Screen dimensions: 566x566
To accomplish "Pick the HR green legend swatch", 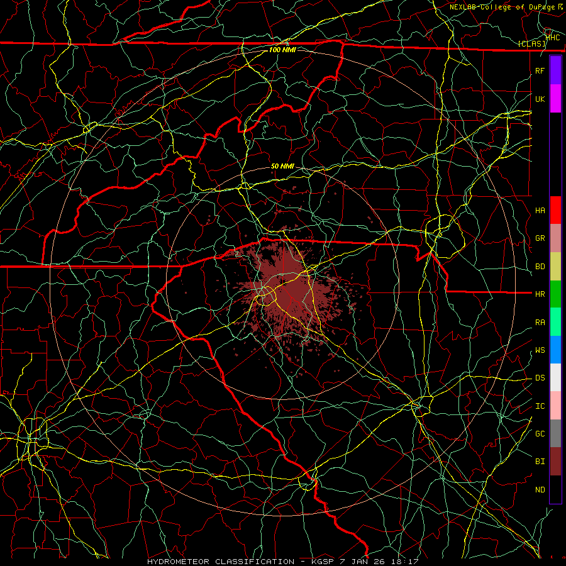I will point(555,294).
